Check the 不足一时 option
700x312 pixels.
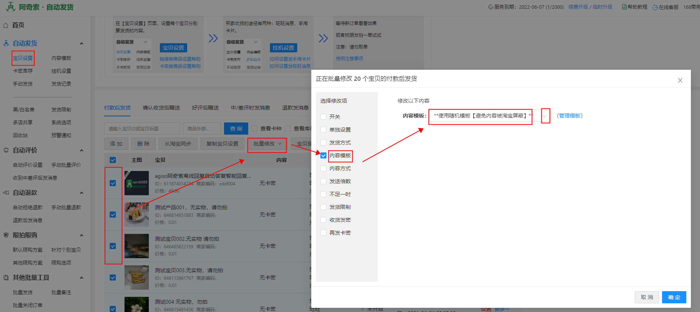point(323,194)
